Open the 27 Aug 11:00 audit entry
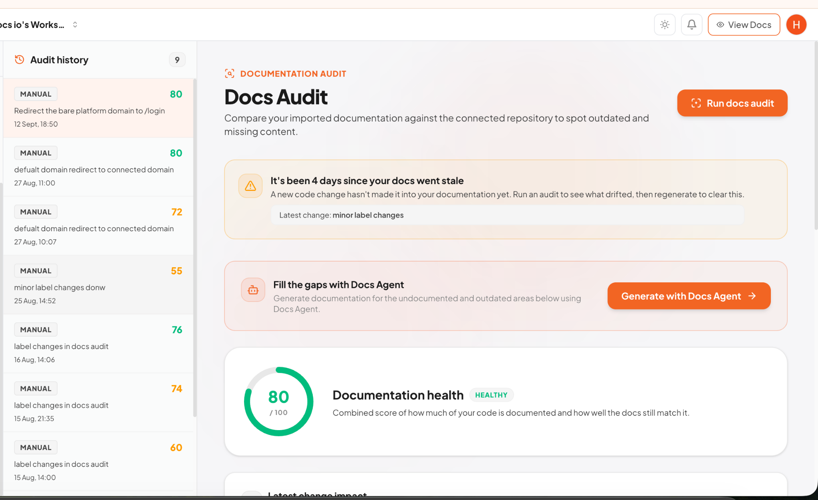The width and height of the screenshot is (818, 500). [x=98, y=167]
